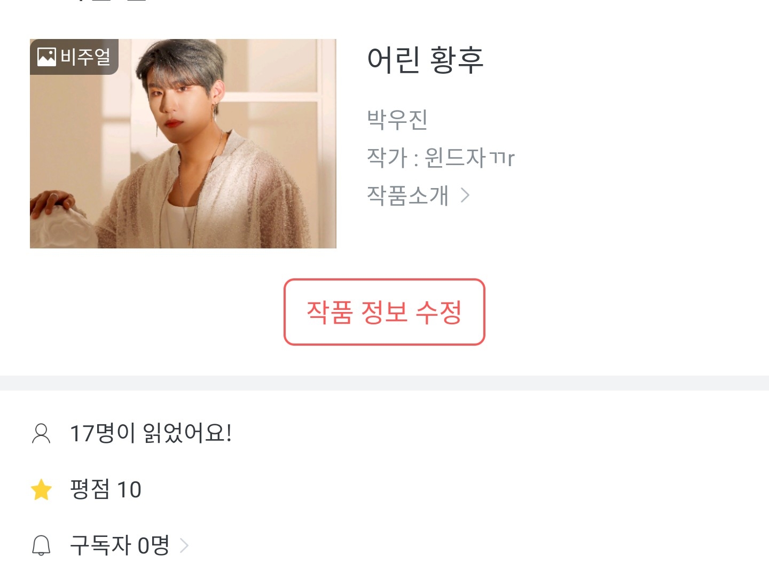The width and height of the screenshot is (769, 577).
Task: Click the person icon for readers
Action: coord(41,433)
